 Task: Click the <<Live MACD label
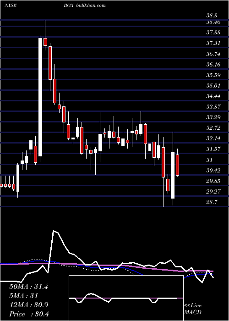coord(193,309)
